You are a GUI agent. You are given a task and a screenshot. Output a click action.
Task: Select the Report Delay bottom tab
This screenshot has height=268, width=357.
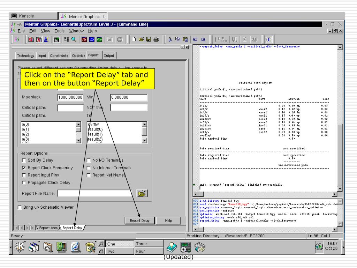(72, 228)
